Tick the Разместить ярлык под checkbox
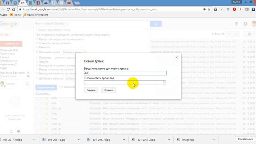 point(85,78)
